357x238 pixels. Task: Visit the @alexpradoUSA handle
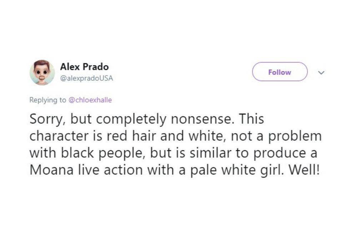[86, 78]
